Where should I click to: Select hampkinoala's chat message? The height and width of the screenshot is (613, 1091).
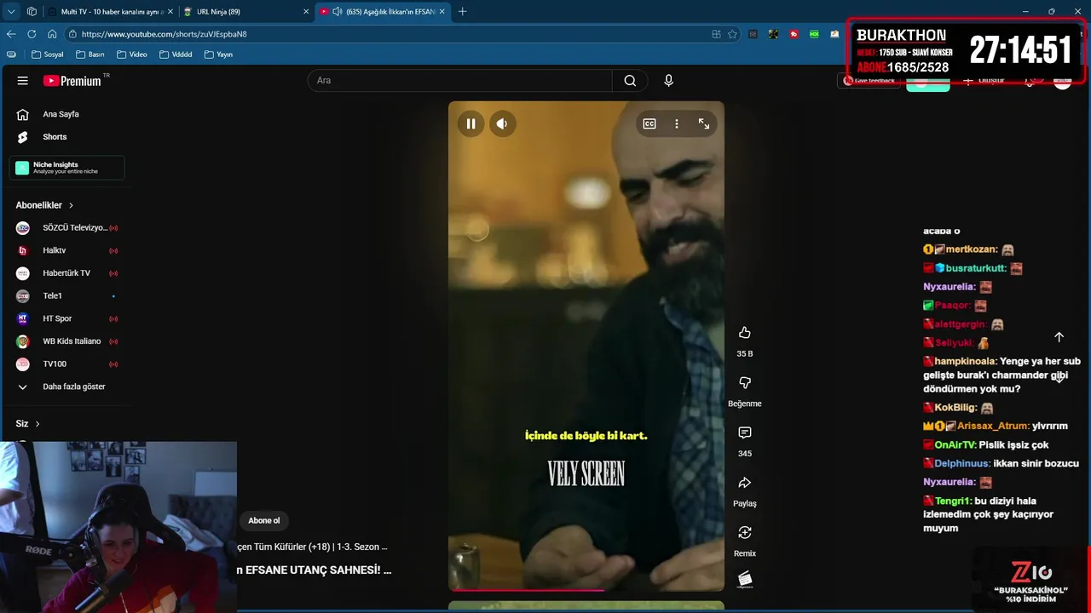(1002, 375)
